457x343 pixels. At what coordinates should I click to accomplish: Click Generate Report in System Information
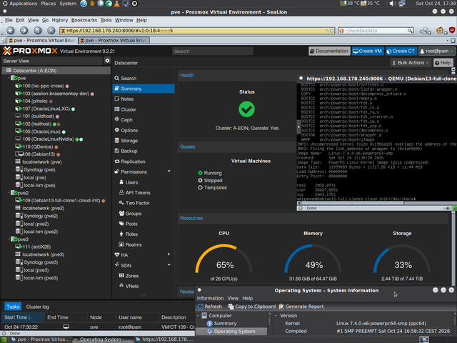pyautogui.click(x=301, y=307)
